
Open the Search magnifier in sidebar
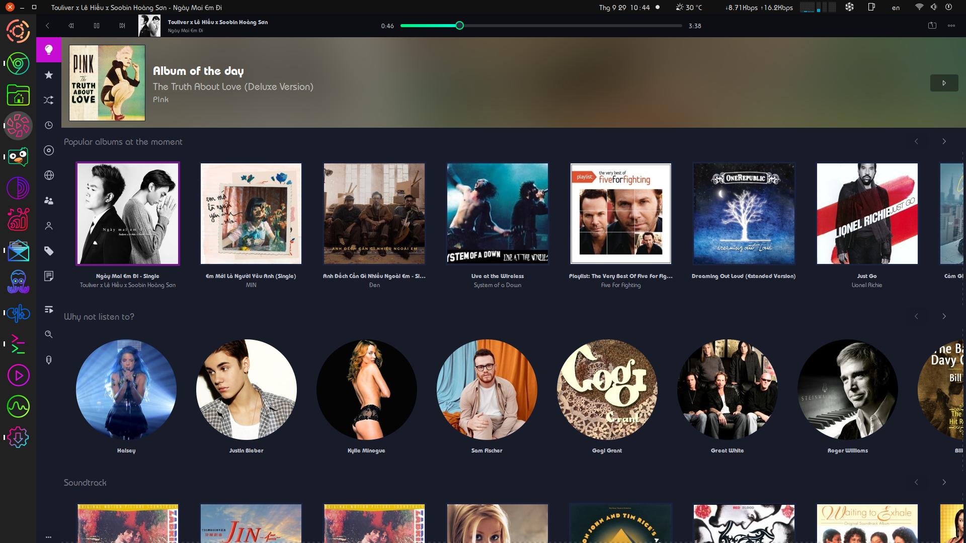point(49,334)
